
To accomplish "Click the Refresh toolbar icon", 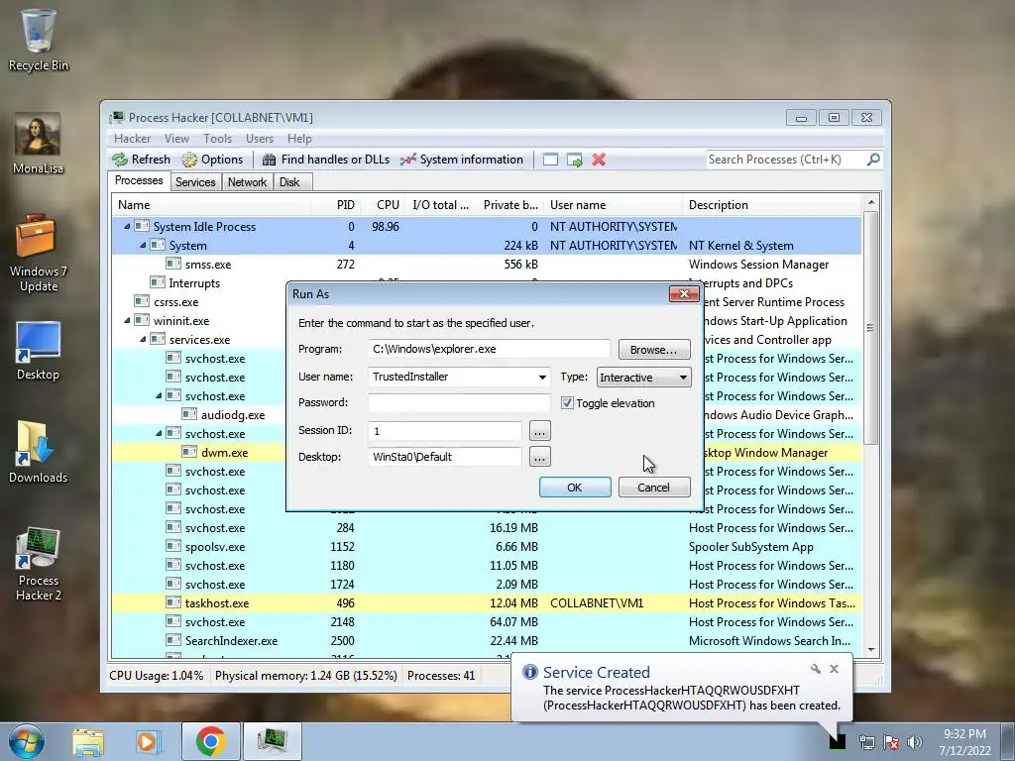I will click(x=120, y=160).
